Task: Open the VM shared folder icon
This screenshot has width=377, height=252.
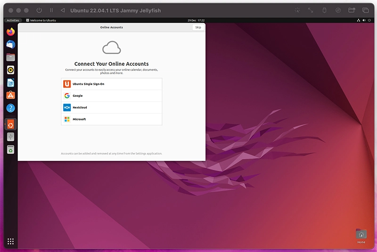Action: 352,10
